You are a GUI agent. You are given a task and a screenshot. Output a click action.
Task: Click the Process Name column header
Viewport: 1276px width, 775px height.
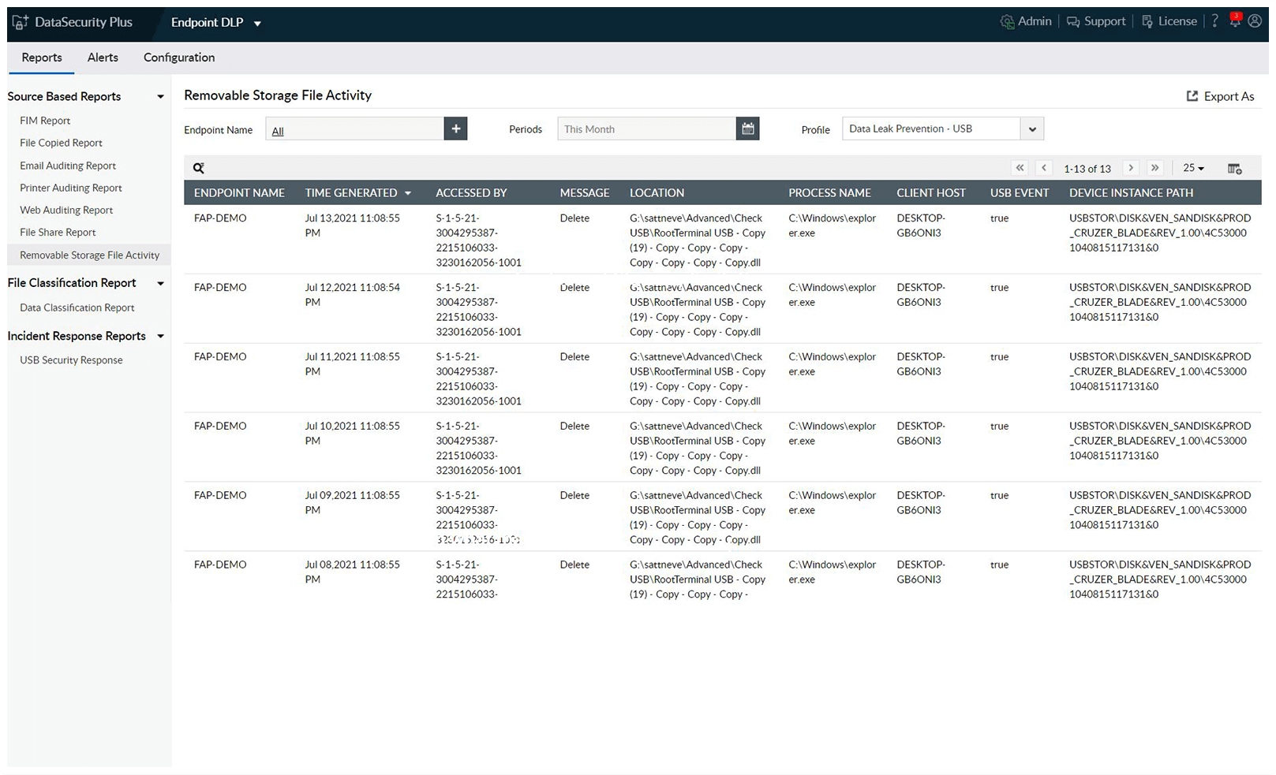tap(829, 192)
